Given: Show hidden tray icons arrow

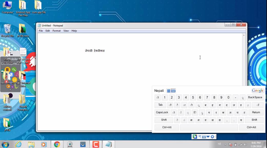Looking at the screenshot, I should (225, 145).
